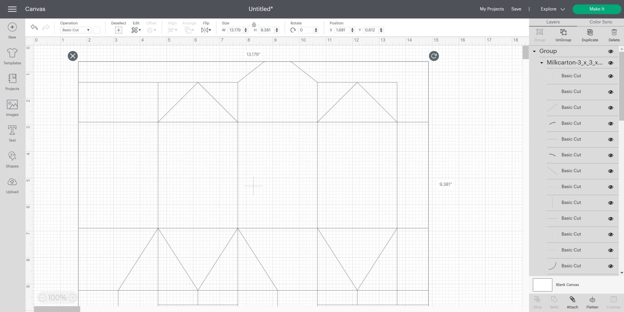Hide the Milkcarton layer
The image size is (624, 312).
point(611,63)
